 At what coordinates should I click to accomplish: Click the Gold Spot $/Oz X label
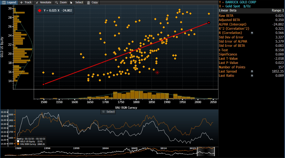click(238, 6)
